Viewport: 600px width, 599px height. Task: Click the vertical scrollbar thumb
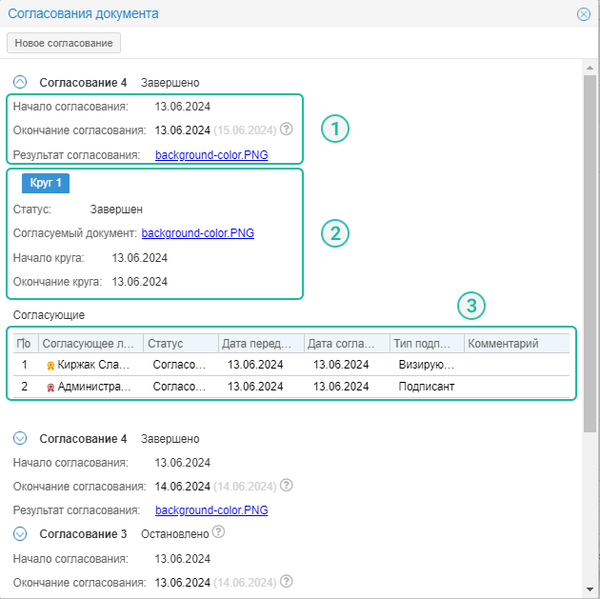(590, 253)
